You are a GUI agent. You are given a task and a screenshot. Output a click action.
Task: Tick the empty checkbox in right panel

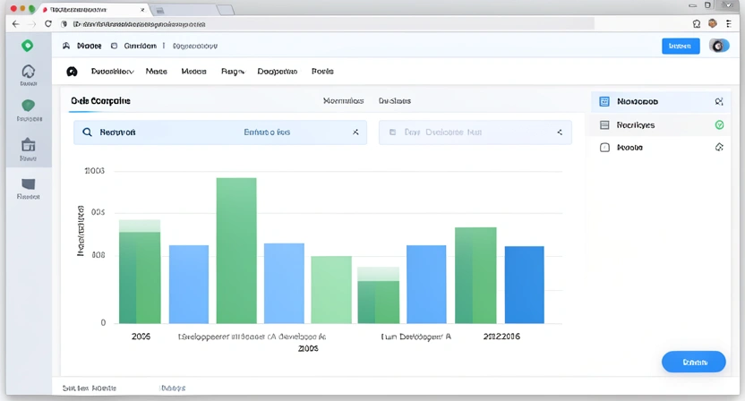coord(604,148)
